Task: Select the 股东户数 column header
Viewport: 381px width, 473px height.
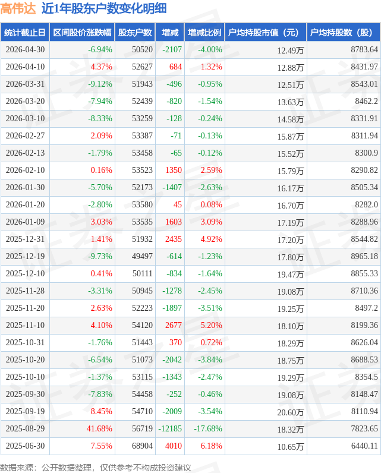Action: click(135, 32)
